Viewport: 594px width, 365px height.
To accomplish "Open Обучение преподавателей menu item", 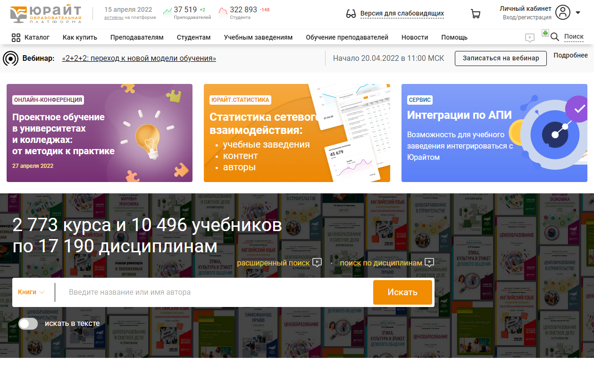I will pyautogui.click(x=347, y=38).
